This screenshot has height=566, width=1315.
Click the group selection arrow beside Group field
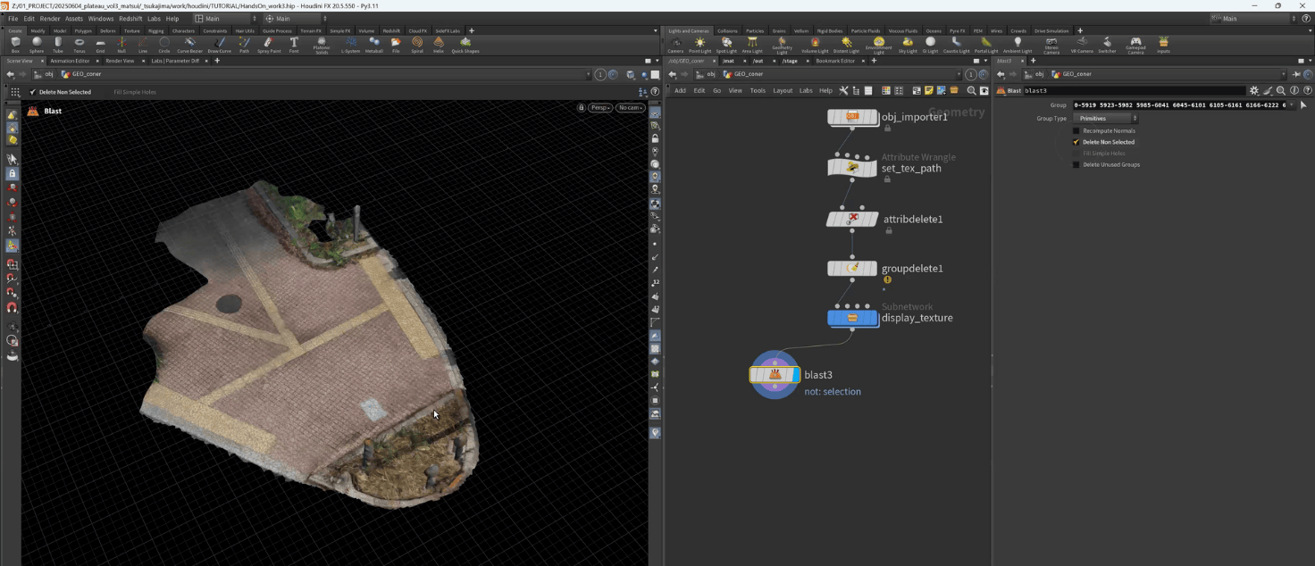pos(1302,105)
